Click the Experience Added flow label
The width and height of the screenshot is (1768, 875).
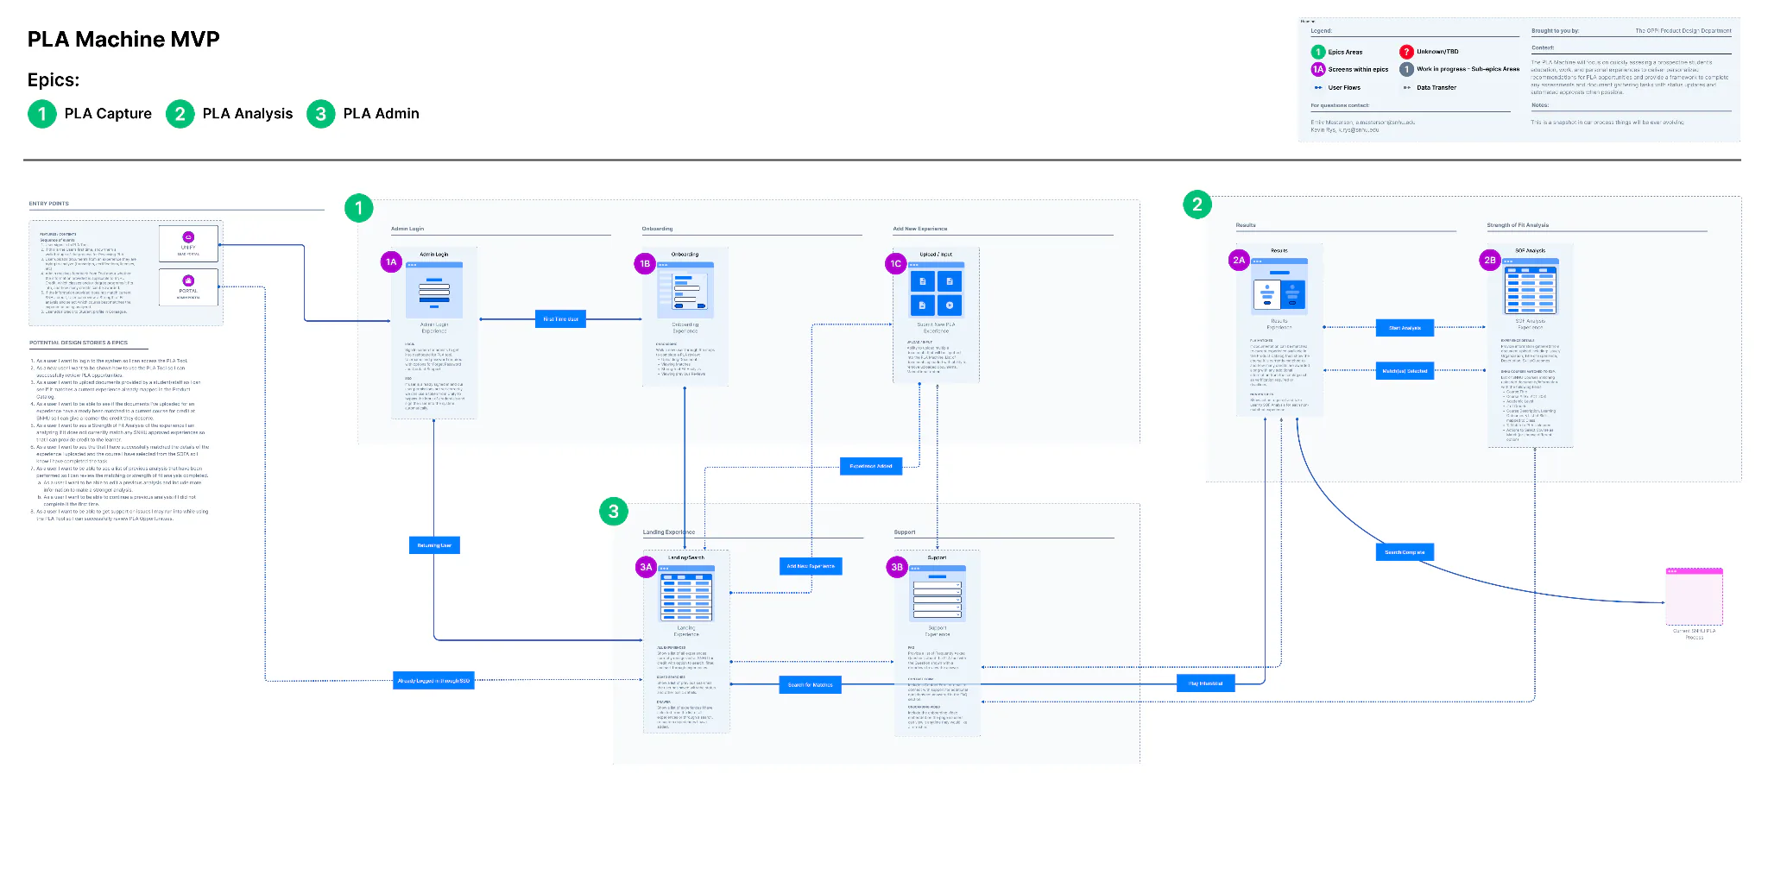coord(871,466)
